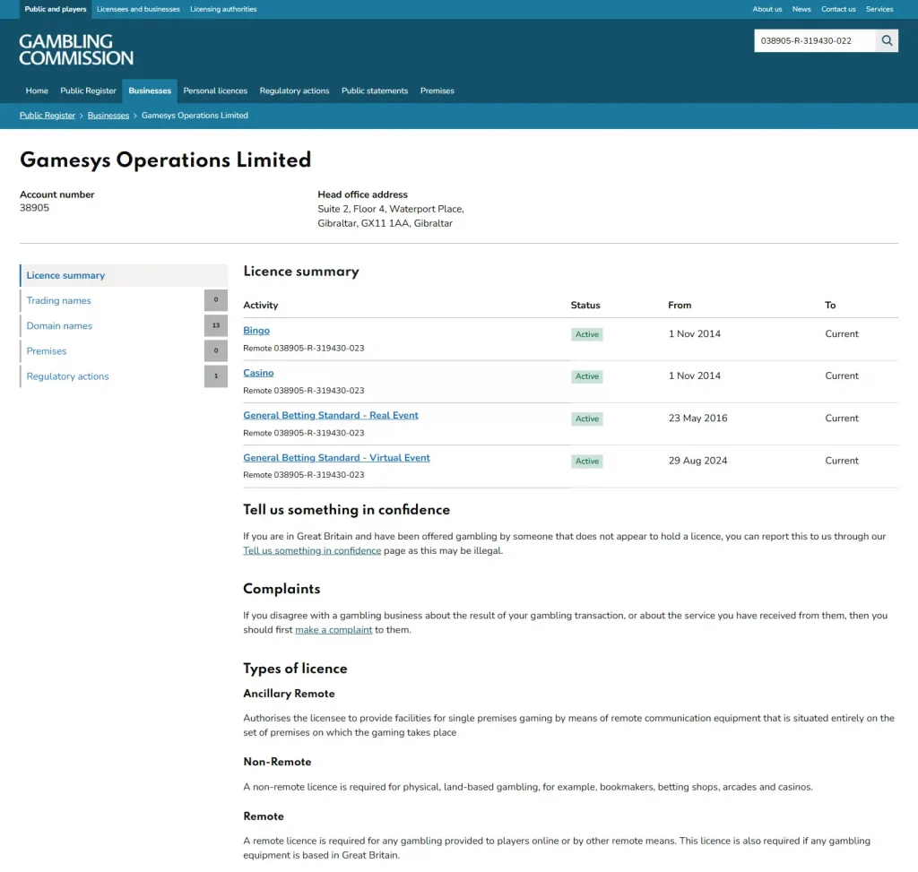Click the 23 May 2016 date cell
The width and height of the screenshot is (918, 872).
click(697, 418)
